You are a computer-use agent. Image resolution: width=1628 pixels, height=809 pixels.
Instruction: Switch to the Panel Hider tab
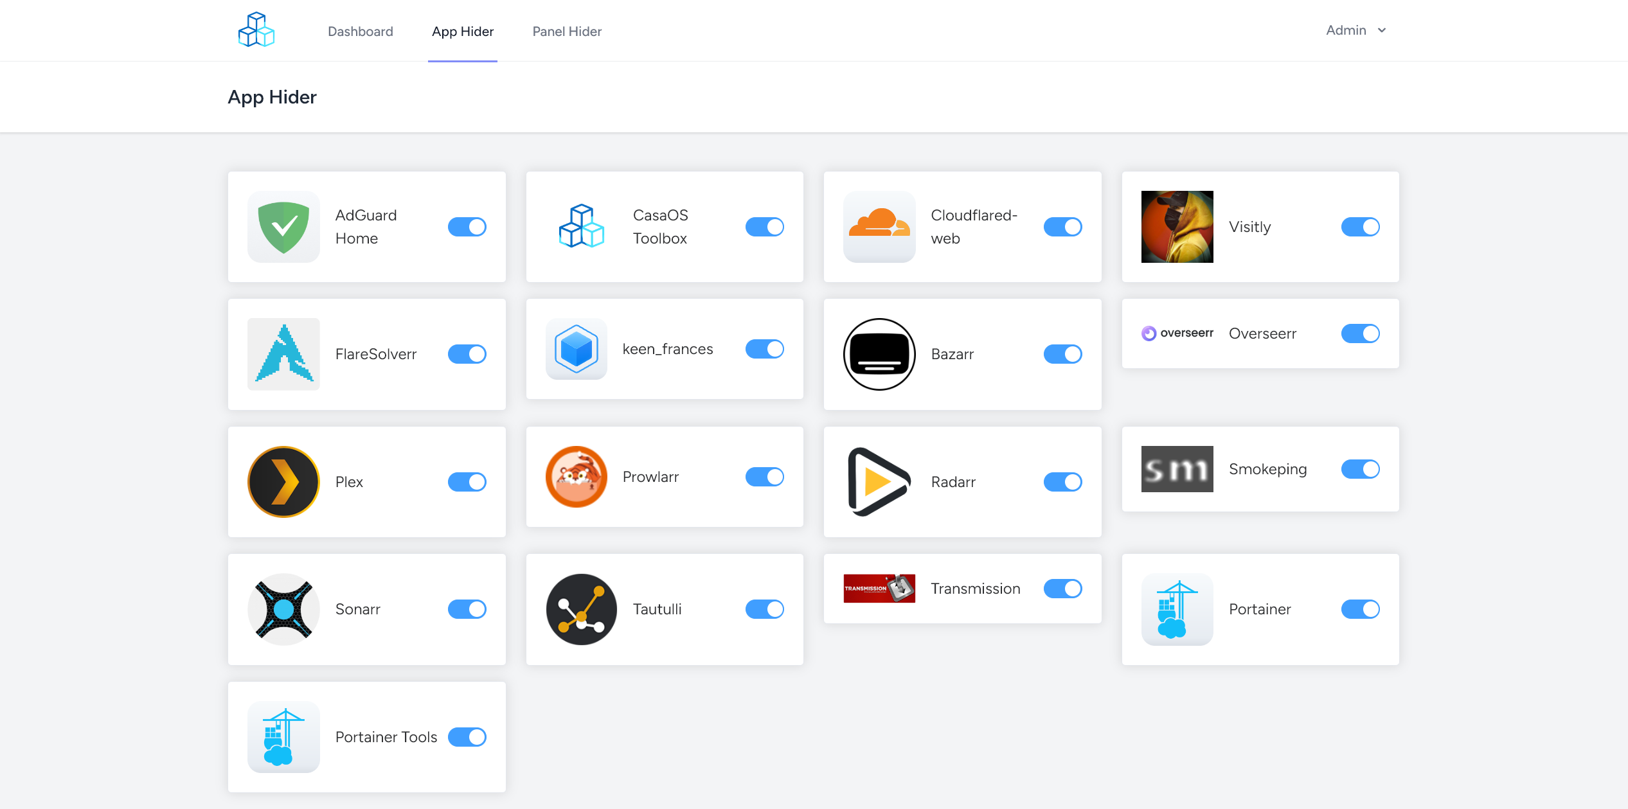click(567, 31)
